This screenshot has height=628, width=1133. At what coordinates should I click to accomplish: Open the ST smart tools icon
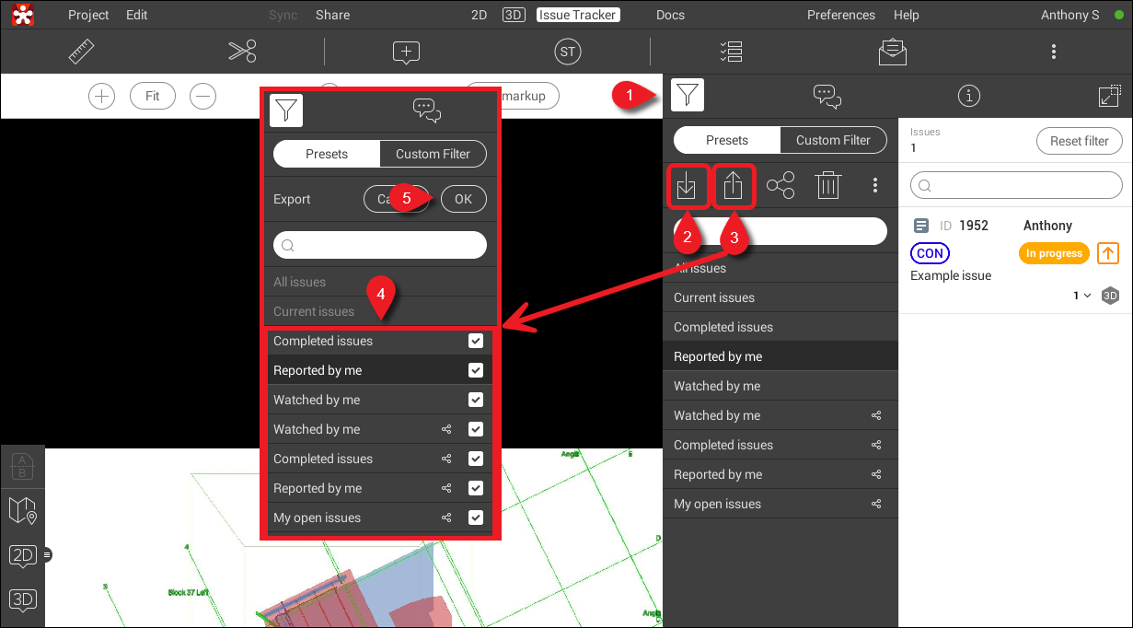pyautogui.click(x=567, y=51)
